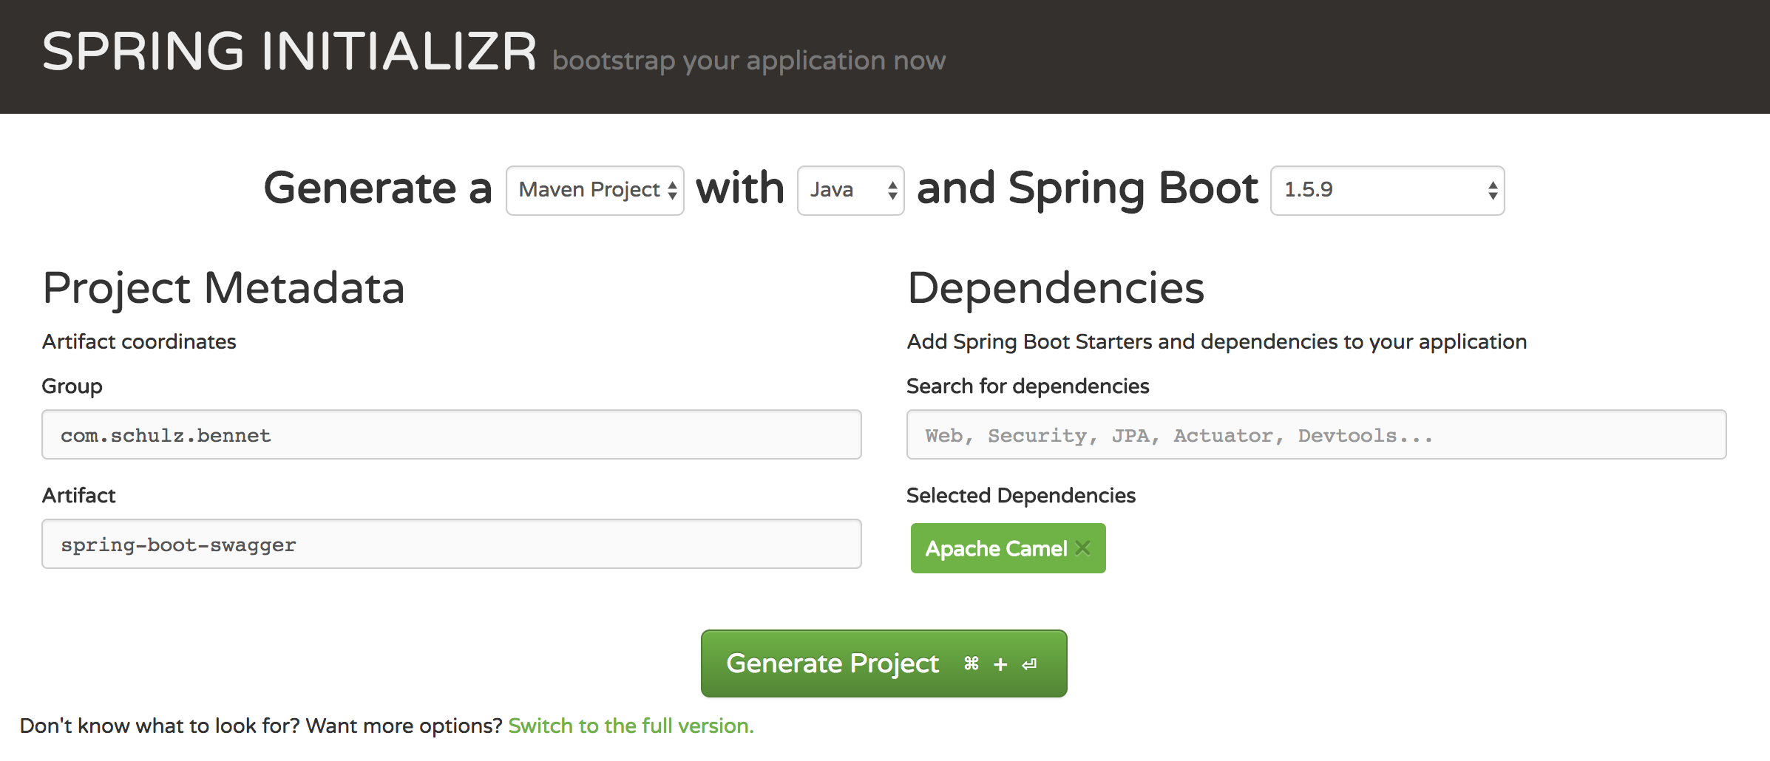Click the dependency search box
This screenshot has height=761, width=1770.
1316,435
